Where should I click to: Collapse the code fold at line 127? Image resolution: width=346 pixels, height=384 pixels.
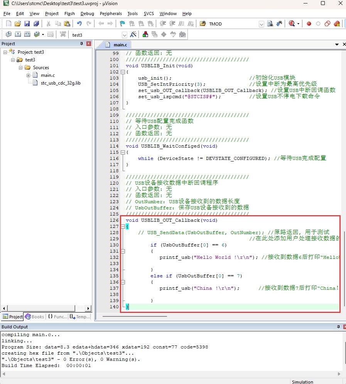(x=123, y=226)
